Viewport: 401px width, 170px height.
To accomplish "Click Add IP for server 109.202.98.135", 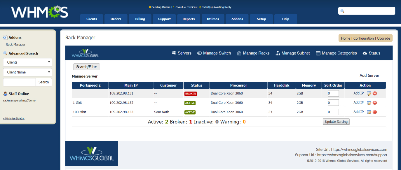I will (358, 103).
